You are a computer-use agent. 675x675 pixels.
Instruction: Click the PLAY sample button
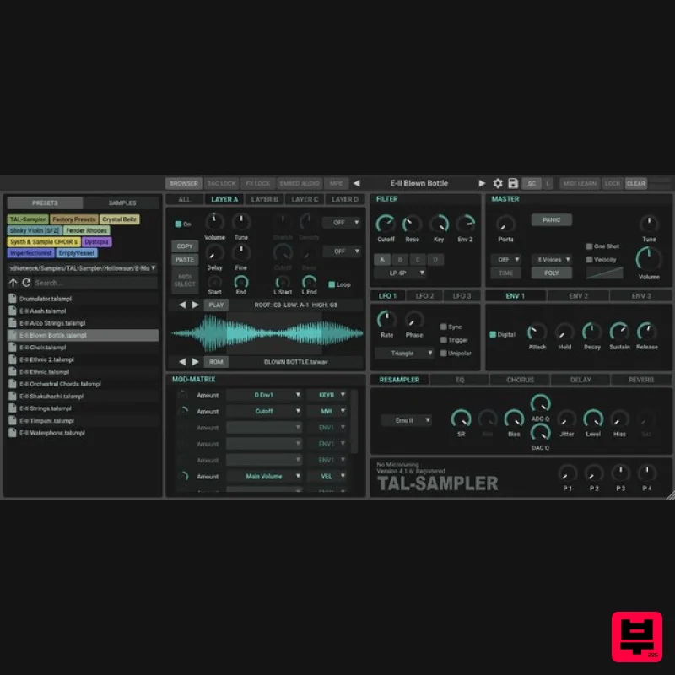(217, 305)
